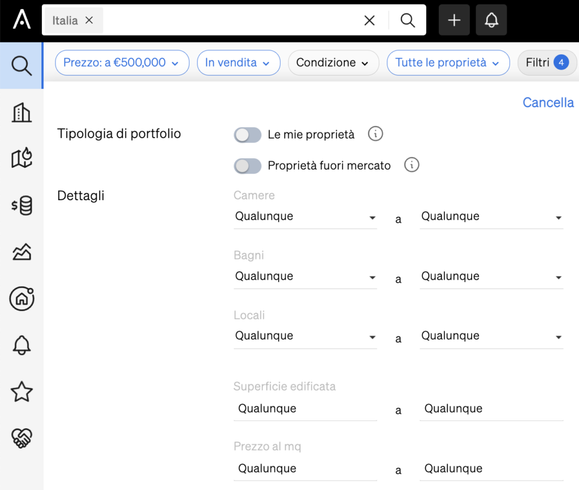Image resolution: width=579 pixels, height=490 pixels.
Task: Click Prezzo al mq maximum field
Action: click(491, 469)
